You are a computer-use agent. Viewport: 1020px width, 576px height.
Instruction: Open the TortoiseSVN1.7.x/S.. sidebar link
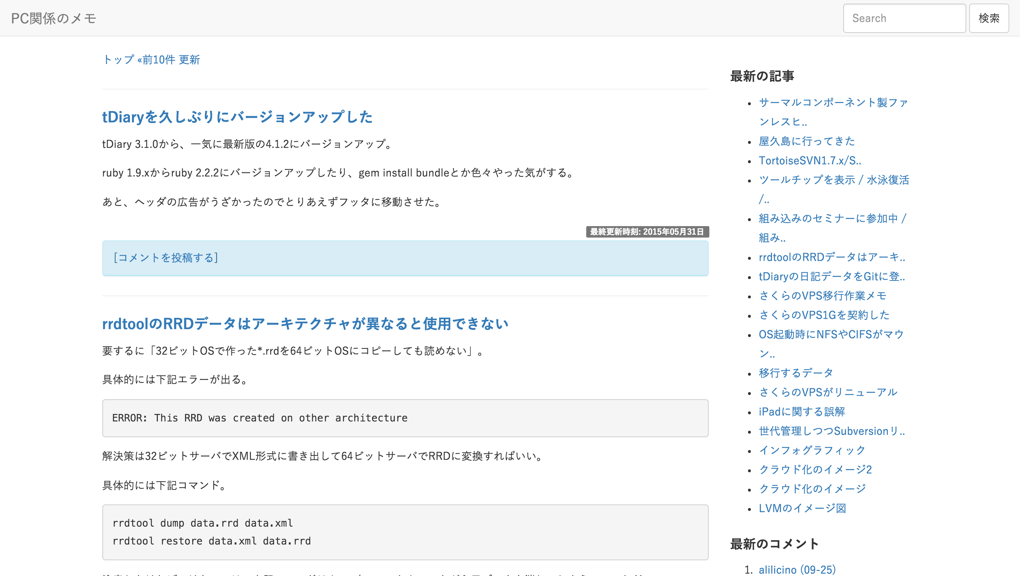point(810,160)
